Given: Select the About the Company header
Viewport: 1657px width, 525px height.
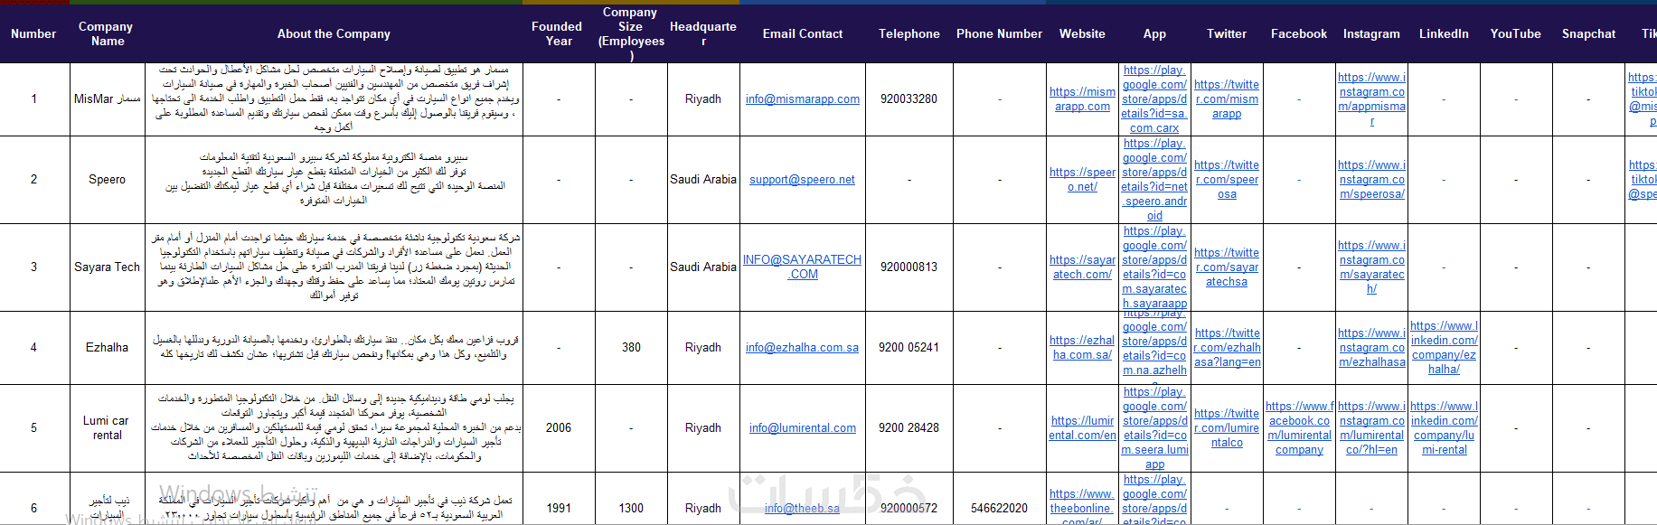Looking at the screenshot, I should pos(334,34).
